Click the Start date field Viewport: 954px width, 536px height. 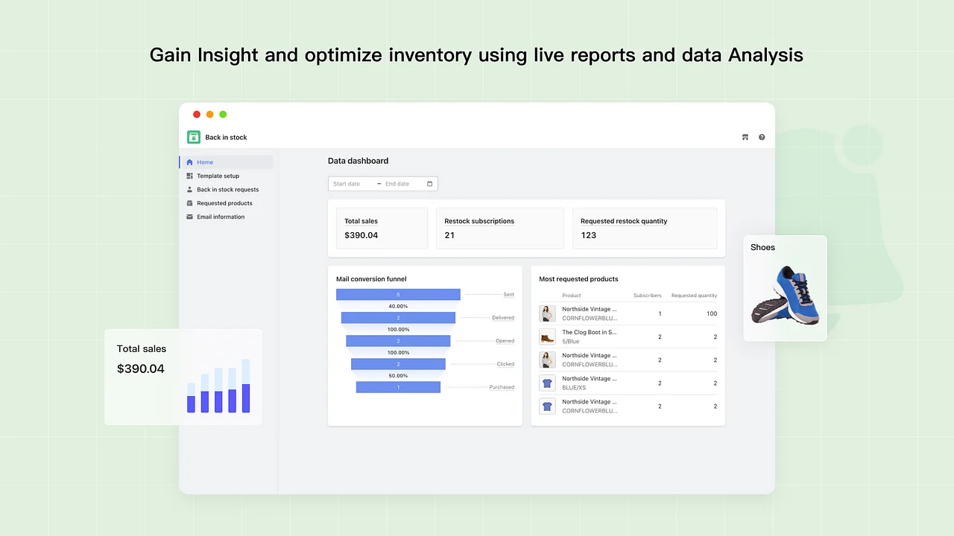pyautogui.click(x=350, y=184)
